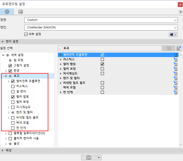
Task: Click the import icon on 비네팅 밀도 몰프 row
Action: point(175,83)
